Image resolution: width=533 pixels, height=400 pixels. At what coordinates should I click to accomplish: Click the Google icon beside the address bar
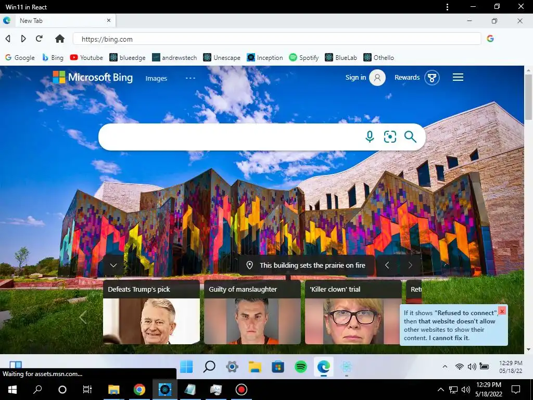click(490, 39)
